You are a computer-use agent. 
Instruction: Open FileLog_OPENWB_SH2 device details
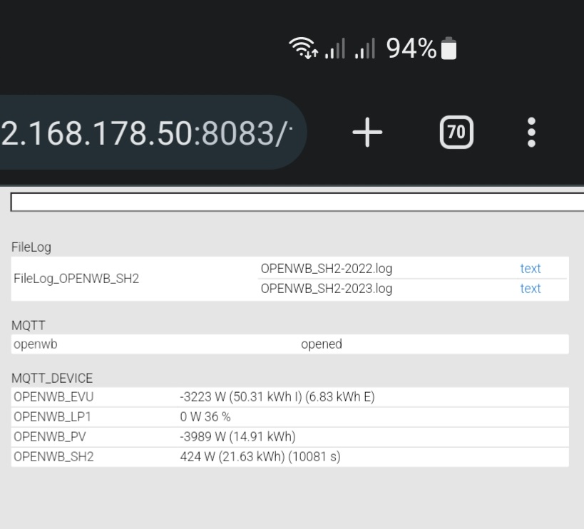point(76,279)
